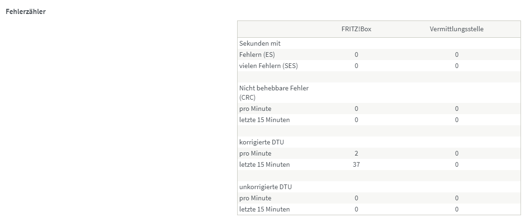Select the FRITZ!Box column header
Viewport: 528px width, 218px height.
(356, 29)
